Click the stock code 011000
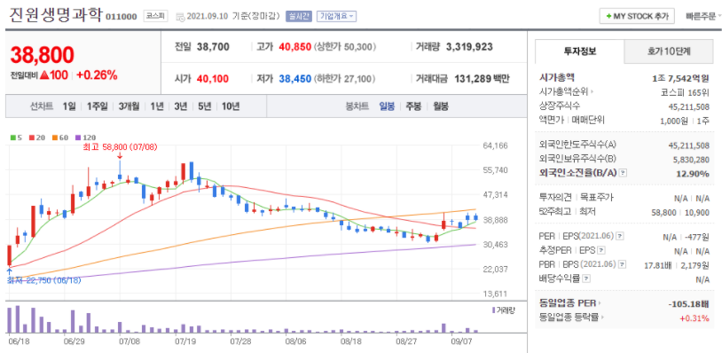 click(122, 17)
